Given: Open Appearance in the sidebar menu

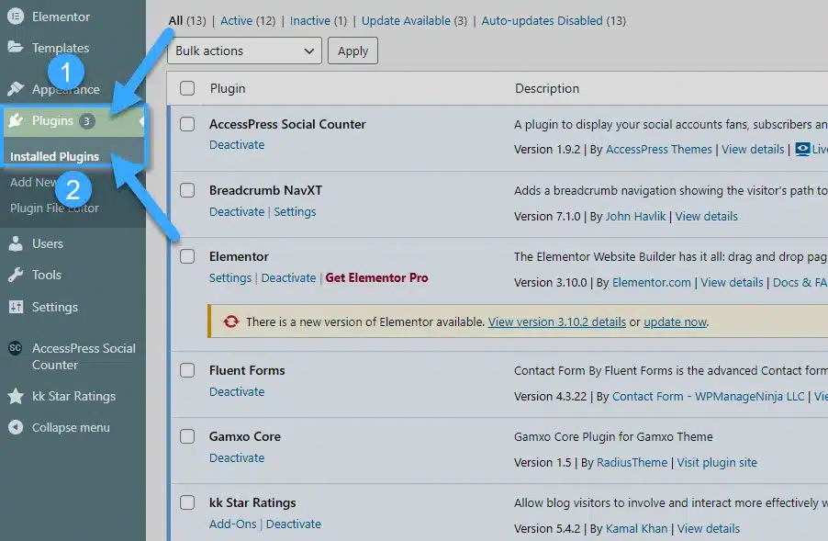Looking at the screenshot, I should click(x=65, y=89).
